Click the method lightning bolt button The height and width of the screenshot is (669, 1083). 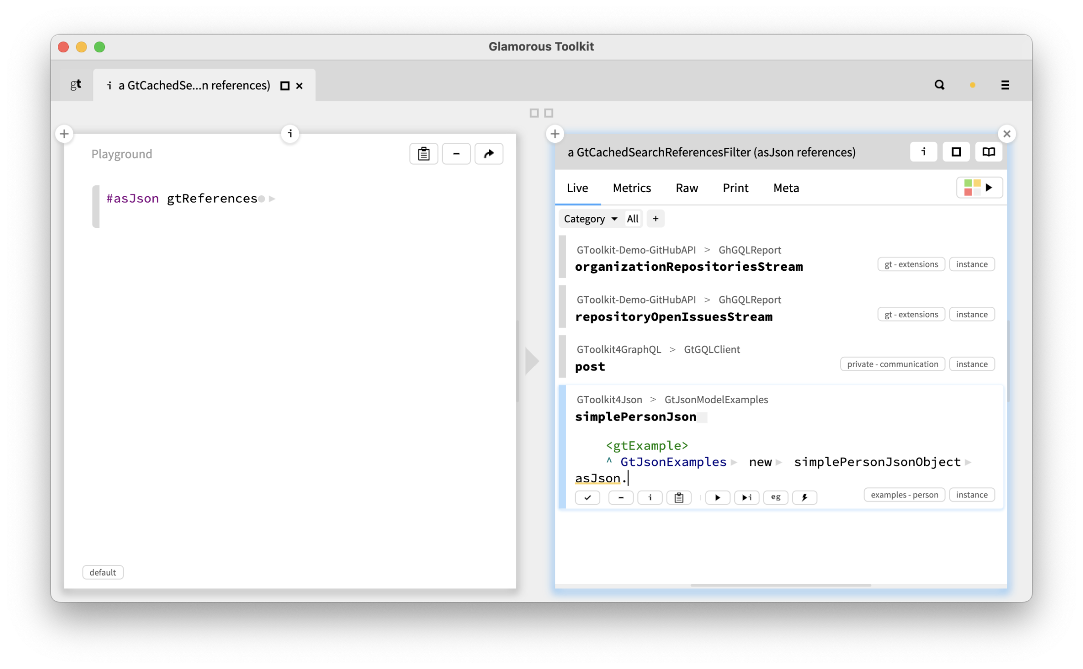click(805, 498)
